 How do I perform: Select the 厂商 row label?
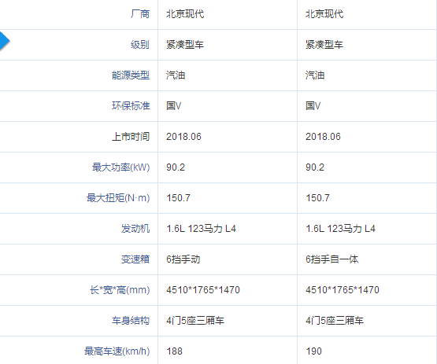140,14
